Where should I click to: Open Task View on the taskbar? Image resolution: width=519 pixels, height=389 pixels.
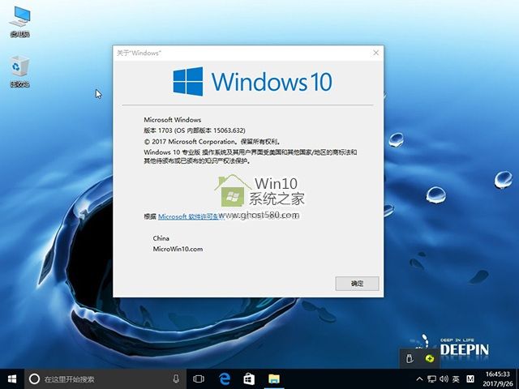[x=199, y=379]
